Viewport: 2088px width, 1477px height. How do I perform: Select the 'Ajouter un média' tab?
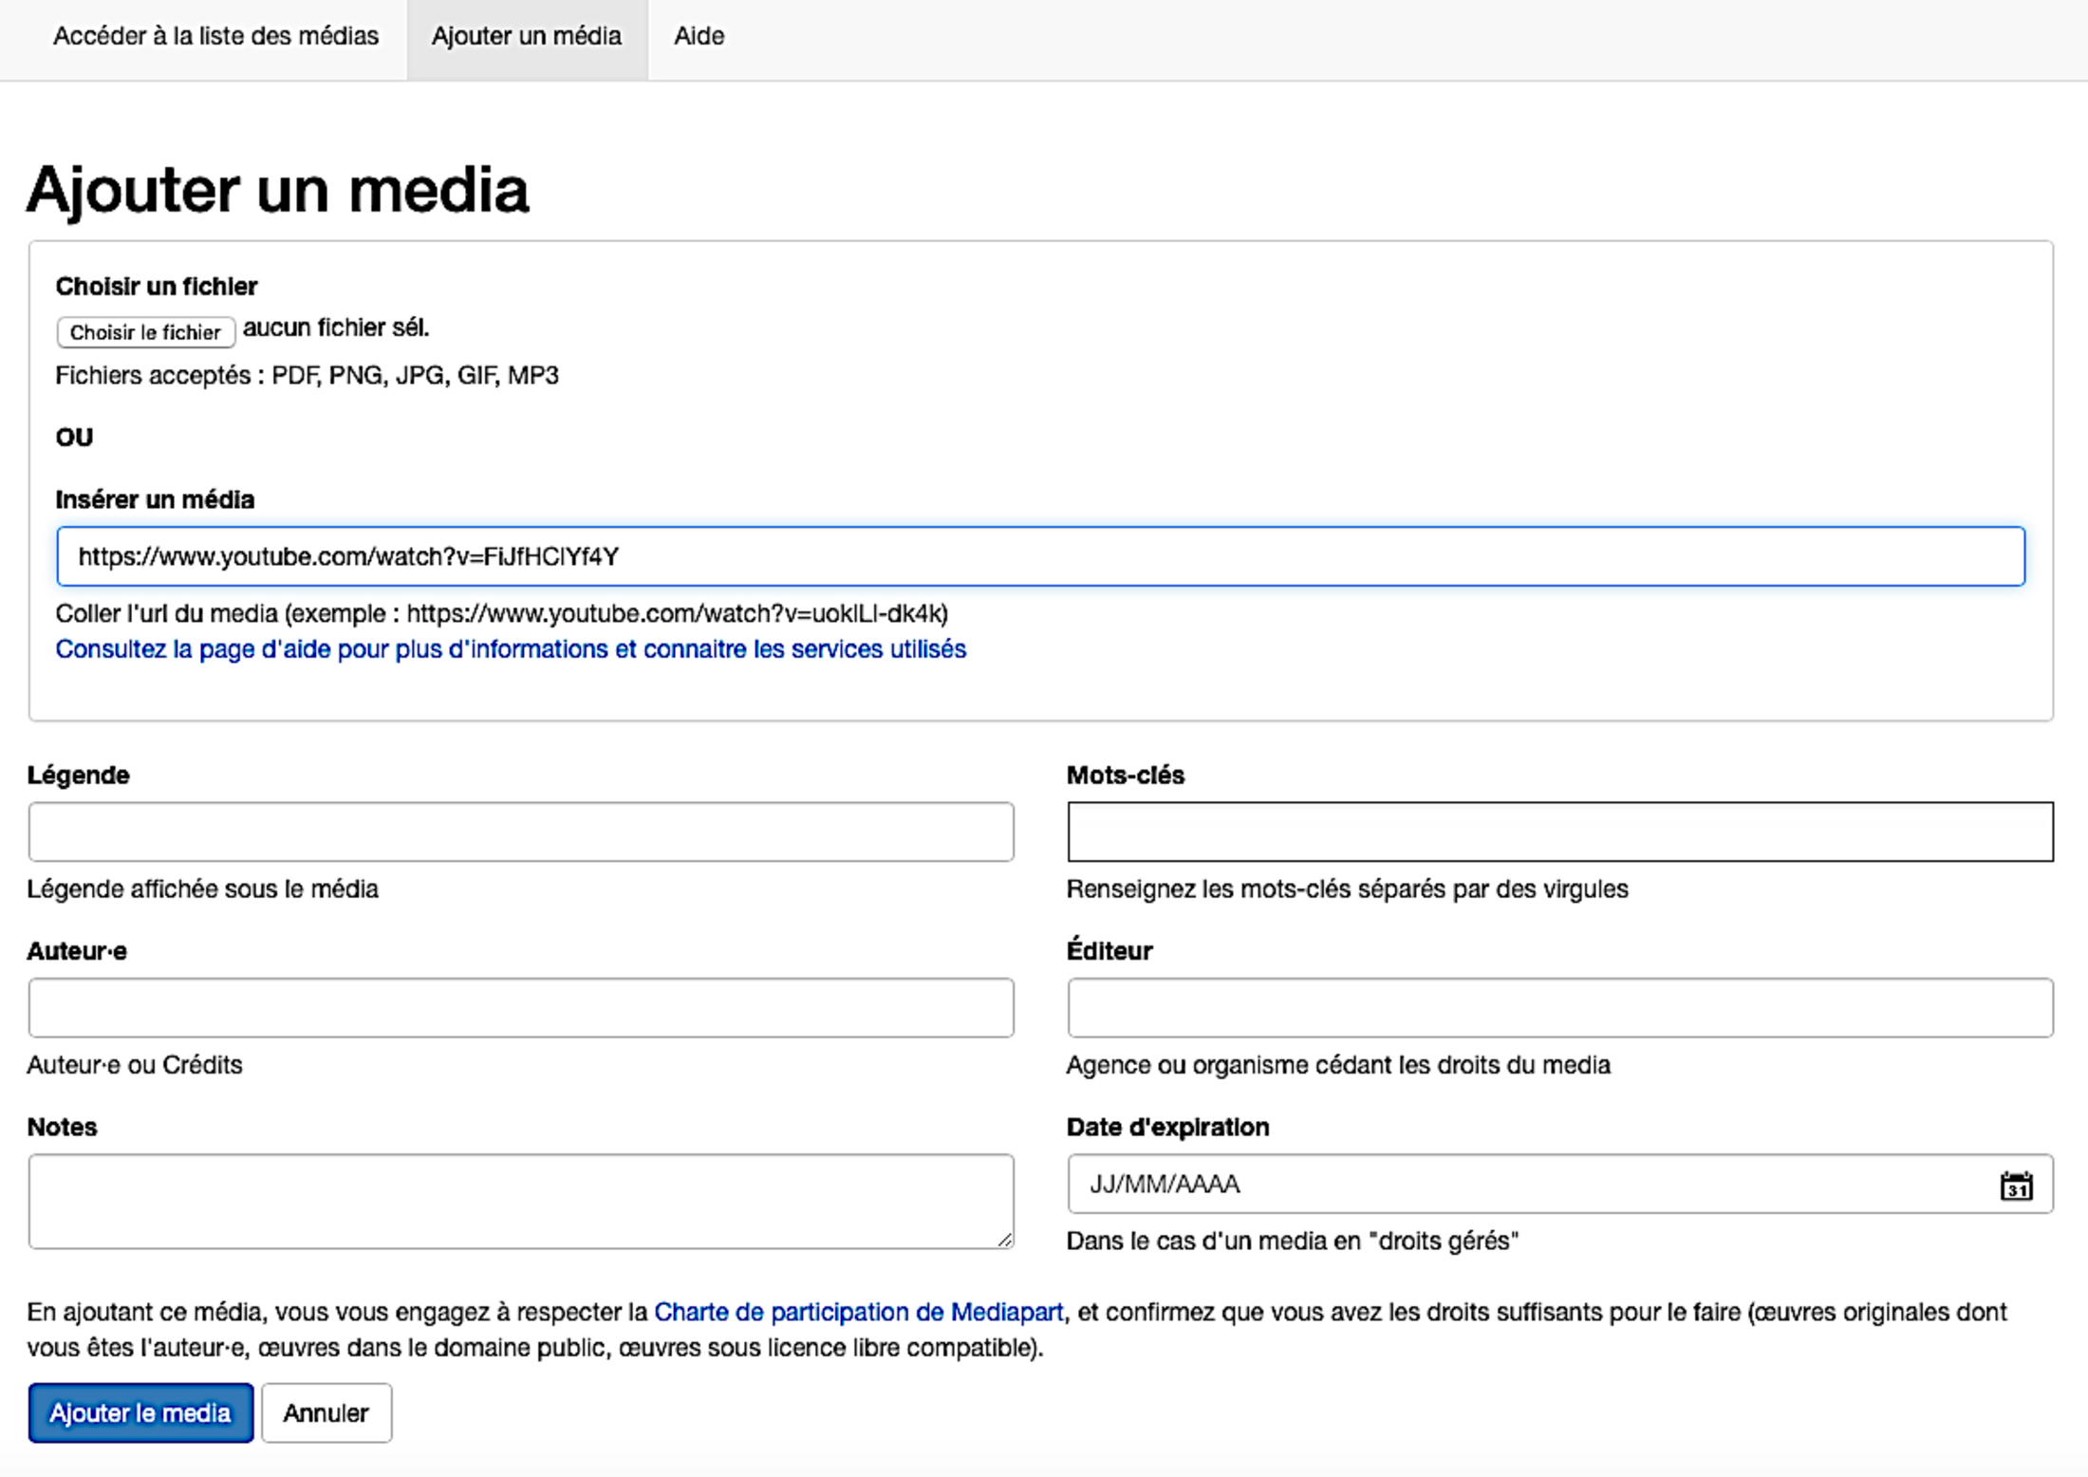[x=527, y=36]
